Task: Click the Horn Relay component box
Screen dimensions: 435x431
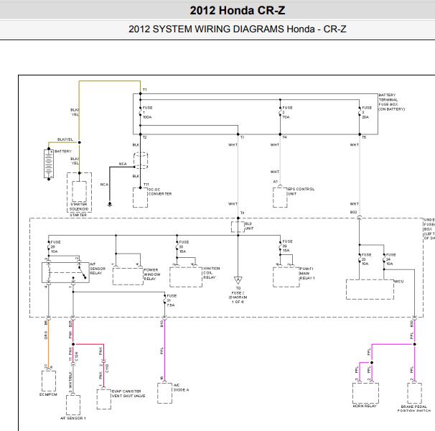Action: pos(365,393)
